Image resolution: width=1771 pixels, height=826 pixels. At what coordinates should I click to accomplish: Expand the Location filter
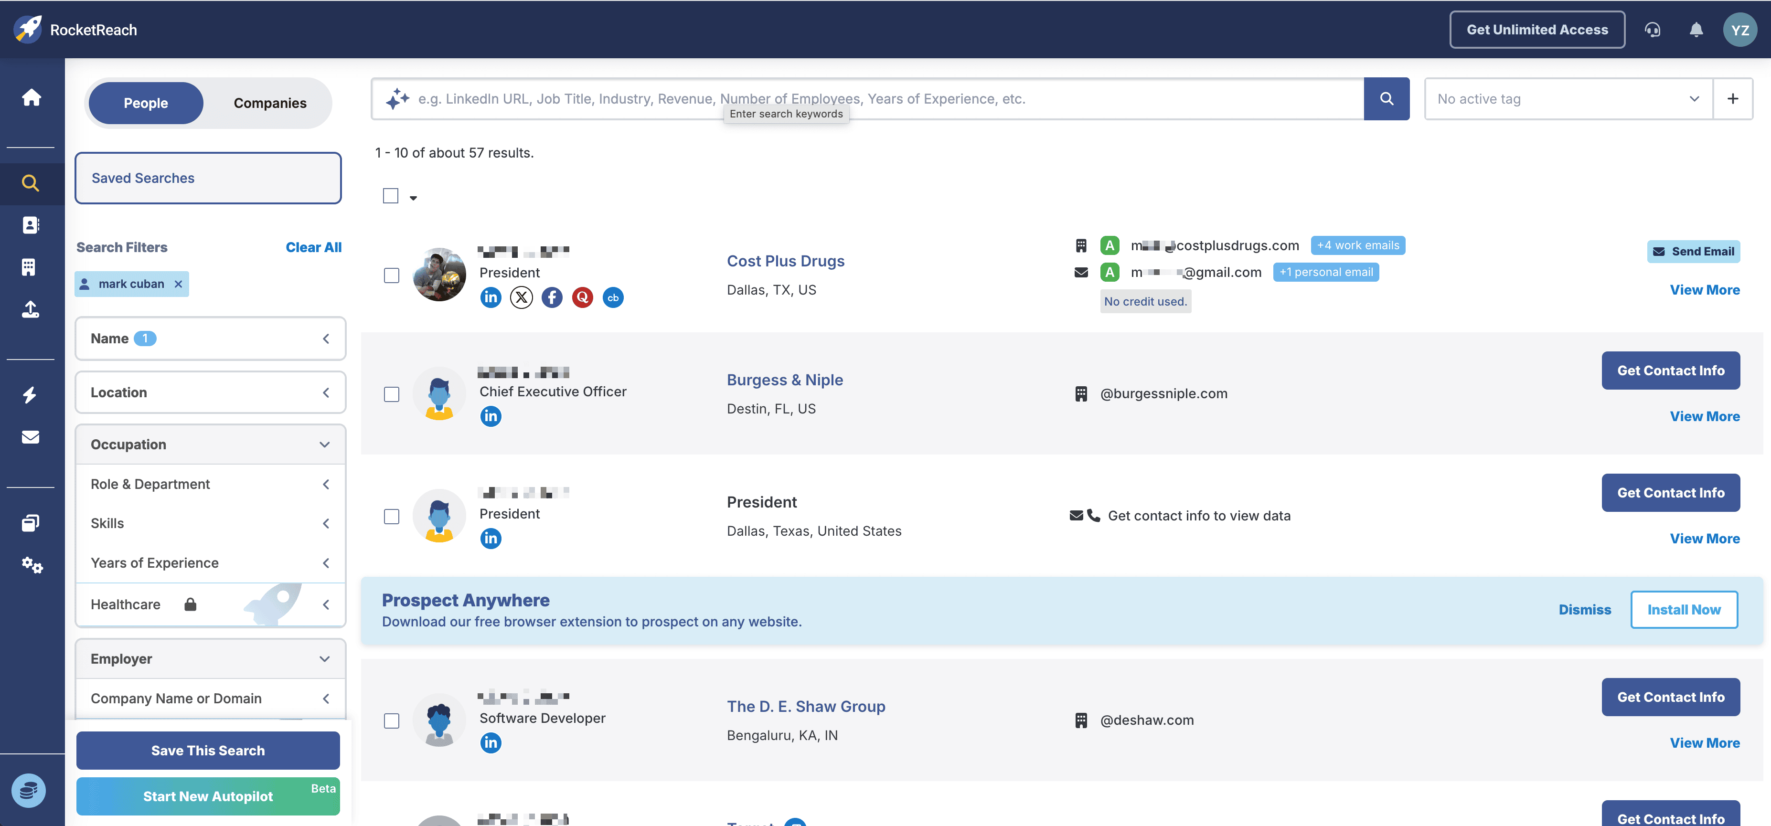[x=210, y=392]
